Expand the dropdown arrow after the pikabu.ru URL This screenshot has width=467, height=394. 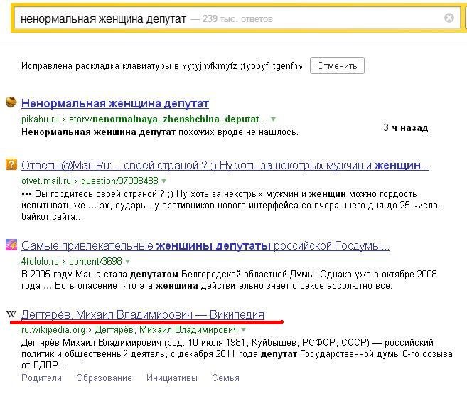click(x=274, y=119)
